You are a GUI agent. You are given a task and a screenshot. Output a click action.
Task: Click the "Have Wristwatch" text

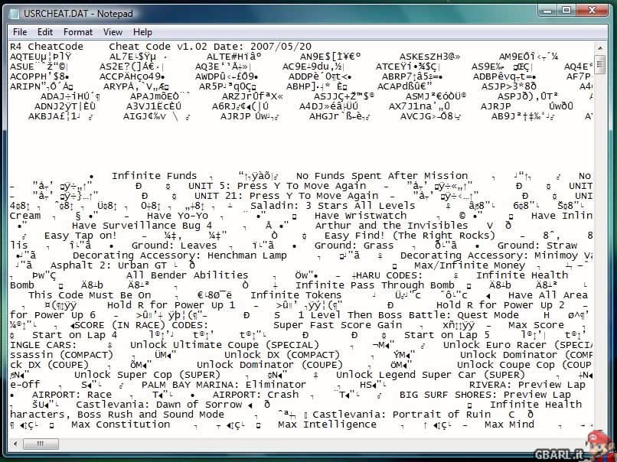point(360,216)
